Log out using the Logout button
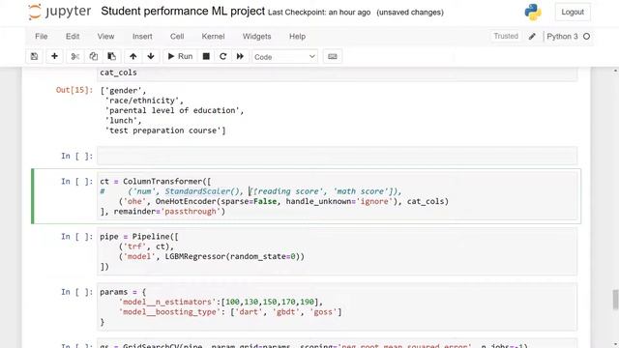The height and width of the screenshot is (348, 619). coord(573,12)
